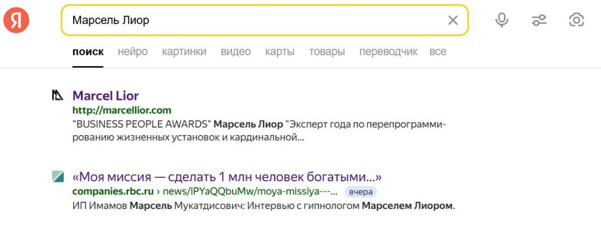Start voice search with microphone icon
The width and height of the screenshot is (601, 231).
click(x=501, y=20)
